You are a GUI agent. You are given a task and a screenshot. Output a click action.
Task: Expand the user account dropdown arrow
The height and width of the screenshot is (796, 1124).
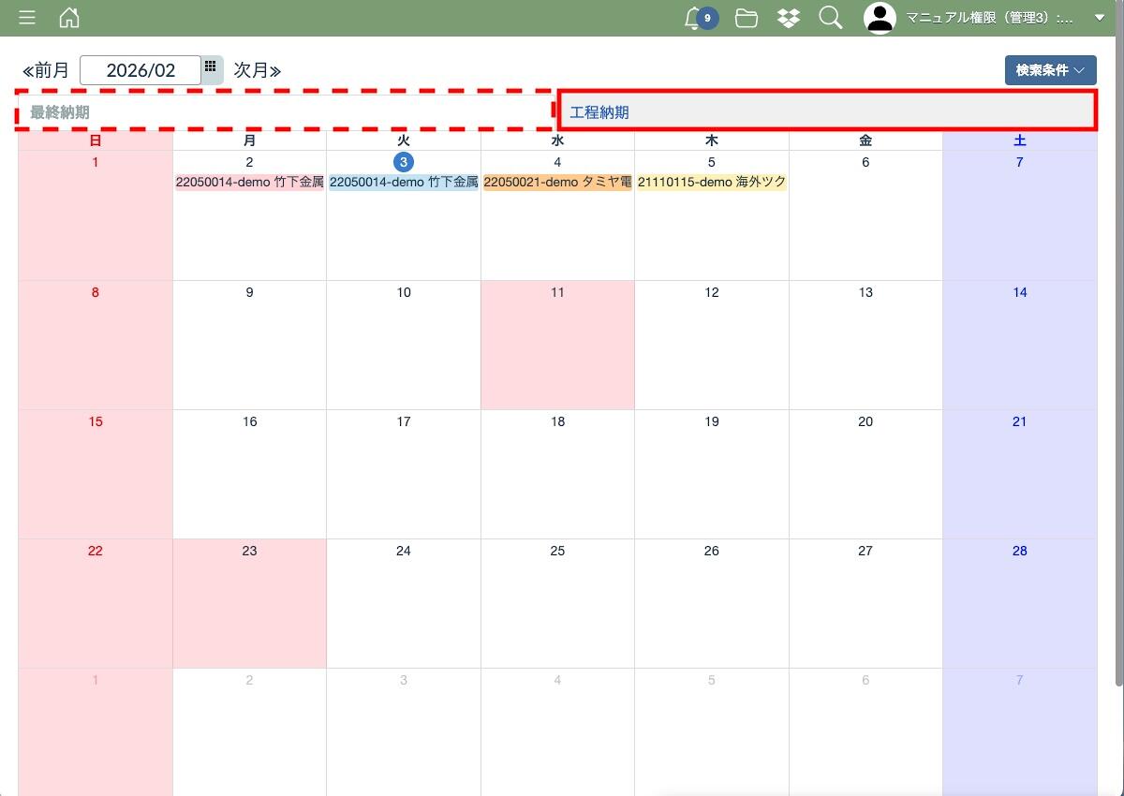(1100, 18)
